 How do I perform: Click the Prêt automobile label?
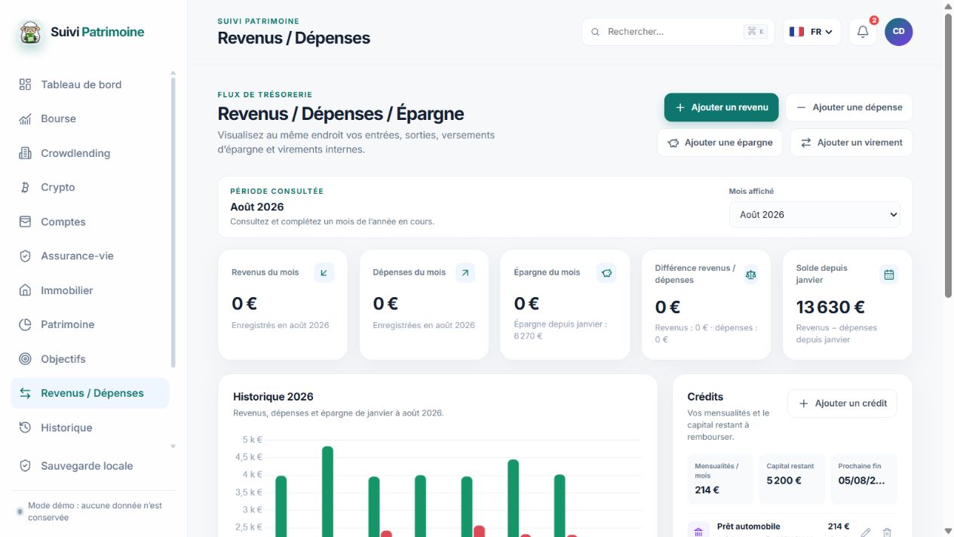(x=749, y=526)
